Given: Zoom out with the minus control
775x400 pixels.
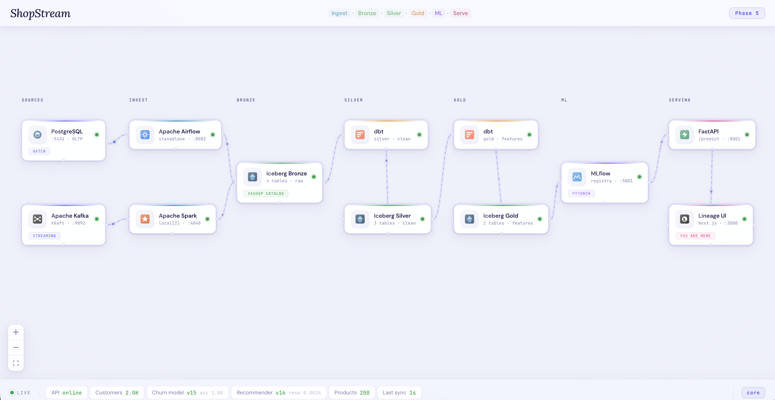Looking at the screenshot, I should tap(16, 348).
